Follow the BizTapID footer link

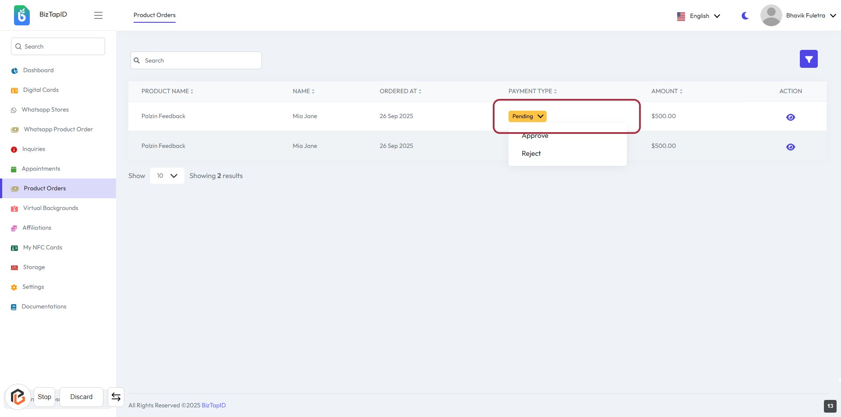click(213, 406)
